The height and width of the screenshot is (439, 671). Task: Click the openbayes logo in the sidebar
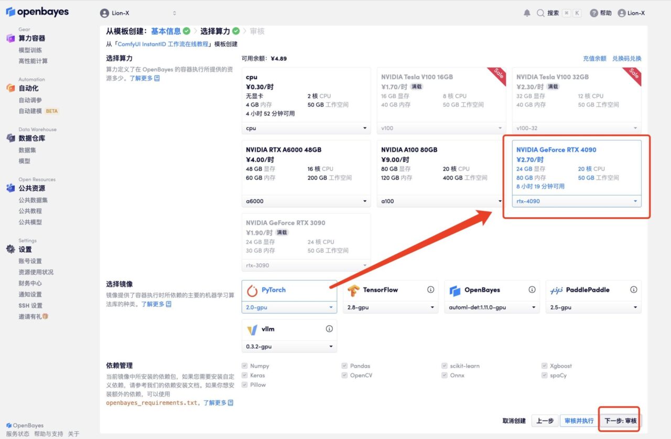pos(37,12)
